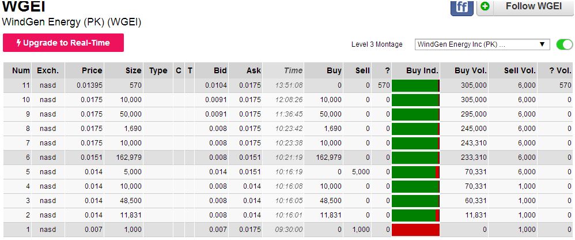
Task: Click time 10:21:19
Action: click(x=289, y=157)
